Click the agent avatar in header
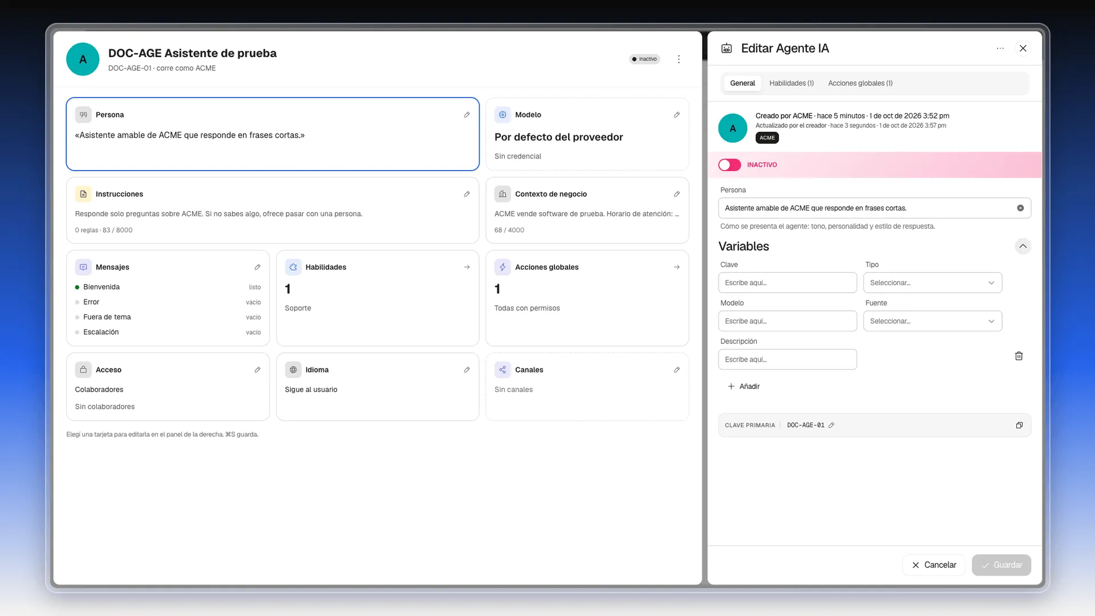The image size is (1095, 616). click(83, 59)
